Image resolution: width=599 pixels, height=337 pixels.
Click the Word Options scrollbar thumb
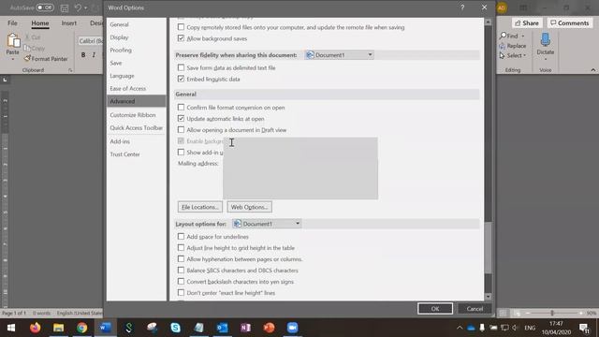489,247
